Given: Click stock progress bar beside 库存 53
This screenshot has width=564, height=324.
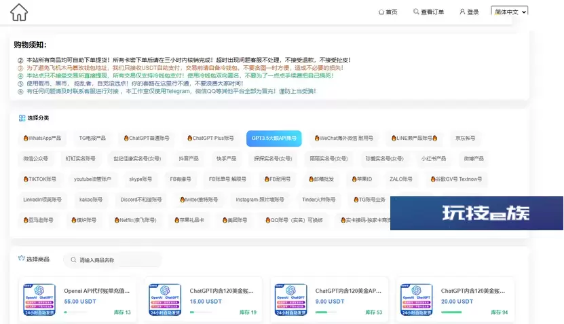Looking at the screenshot, I should (326, 312).
